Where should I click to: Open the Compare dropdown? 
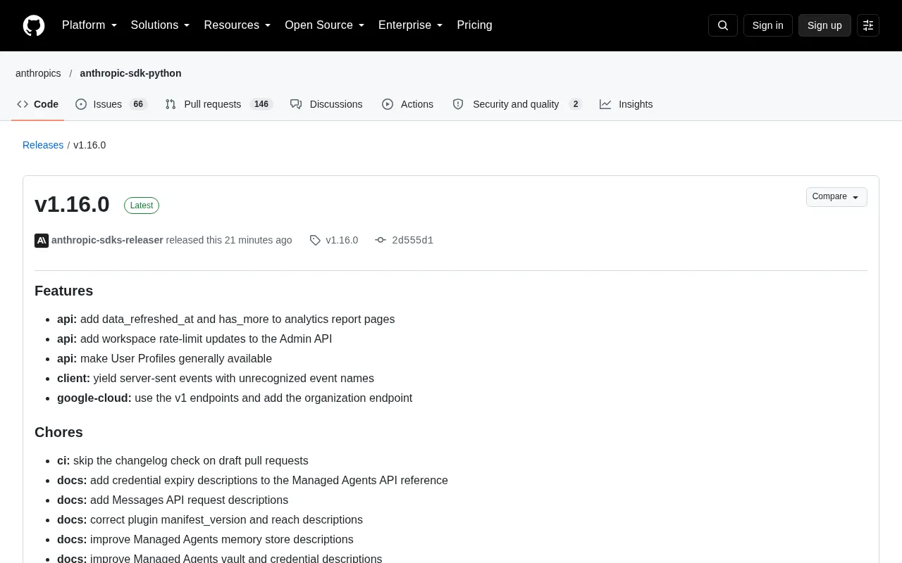[x=836, y=197]
